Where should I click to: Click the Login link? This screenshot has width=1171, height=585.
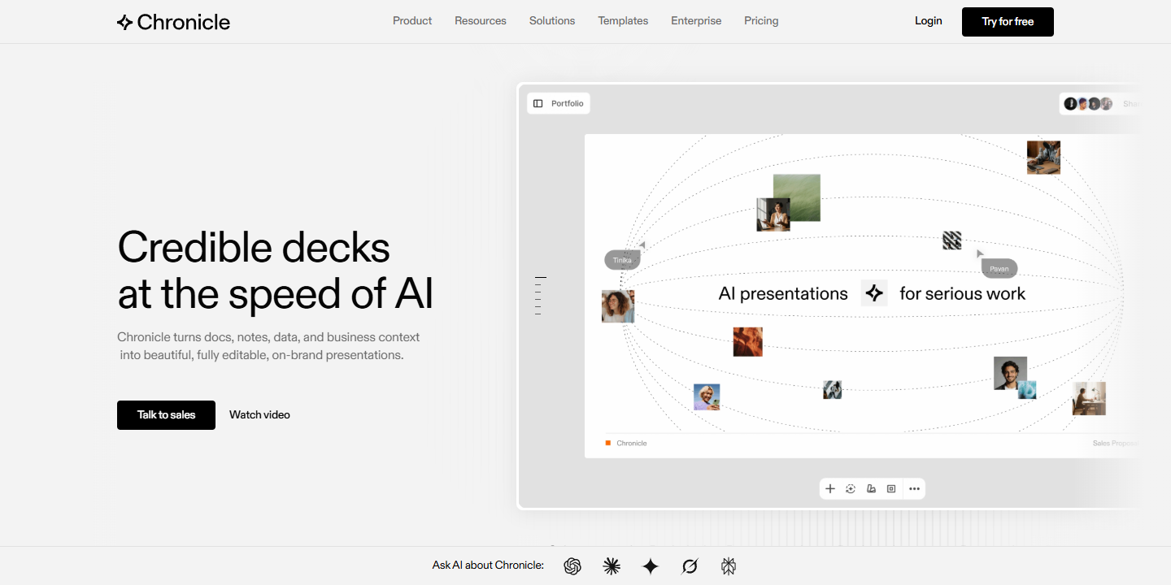point(929,21)
